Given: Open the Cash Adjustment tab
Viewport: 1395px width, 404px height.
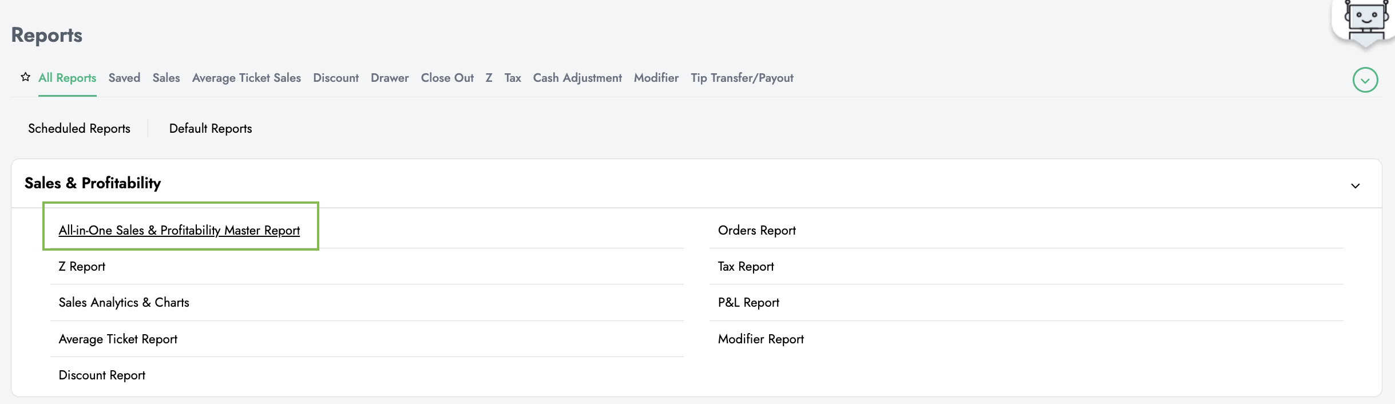Looking at the screenshot, I should coord(577,78).
